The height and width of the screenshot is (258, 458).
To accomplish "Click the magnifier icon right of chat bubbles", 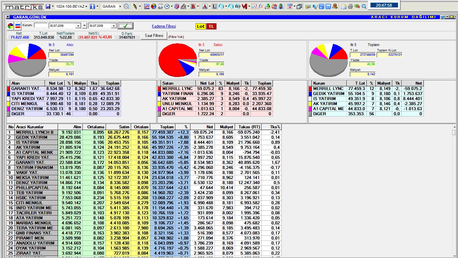I will (x=364, y=6).
